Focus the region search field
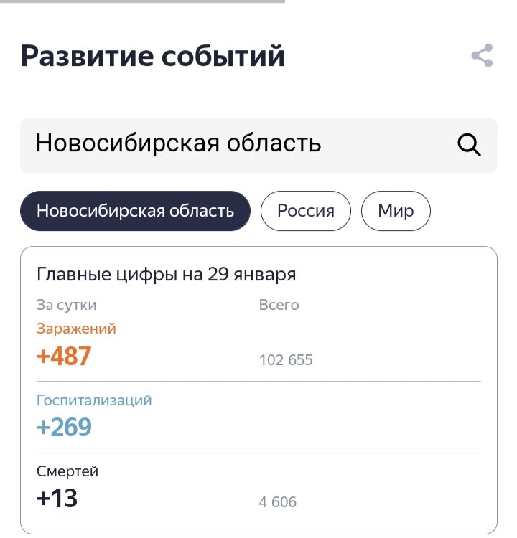Screen dimensions: 517x538 point(215,145)
